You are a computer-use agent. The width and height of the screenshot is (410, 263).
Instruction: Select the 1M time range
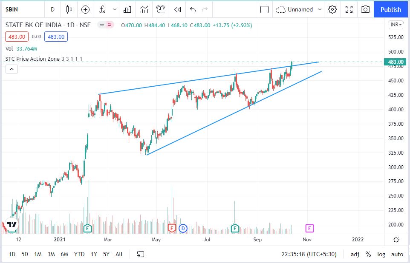(x=38, y=254)
